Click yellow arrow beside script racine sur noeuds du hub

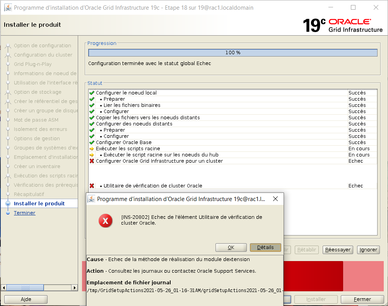(92, 155)
